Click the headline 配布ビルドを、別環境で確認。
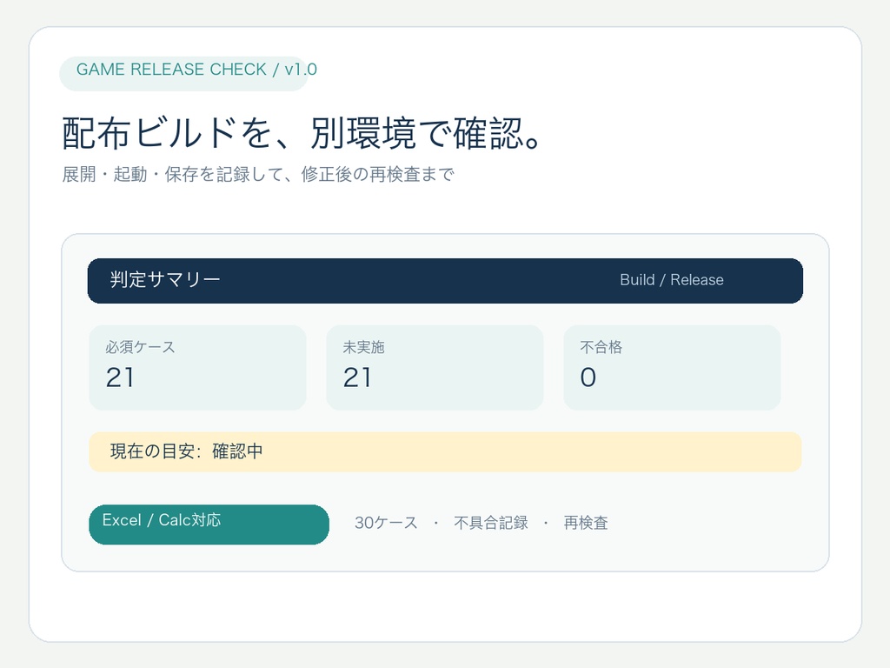890x668 pixels. pos(302,133)
